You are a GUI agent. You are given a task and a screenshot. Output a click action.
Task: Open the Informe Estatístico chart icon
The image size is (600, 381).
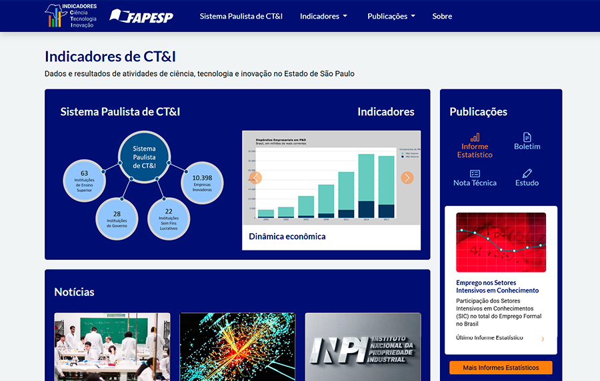pyautogui.click(x=475, y=137)
